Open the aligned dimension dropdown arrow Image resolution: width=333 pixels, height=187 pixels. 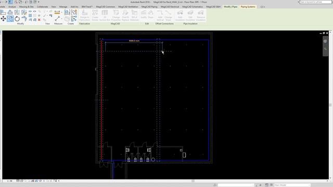point(61,12)
